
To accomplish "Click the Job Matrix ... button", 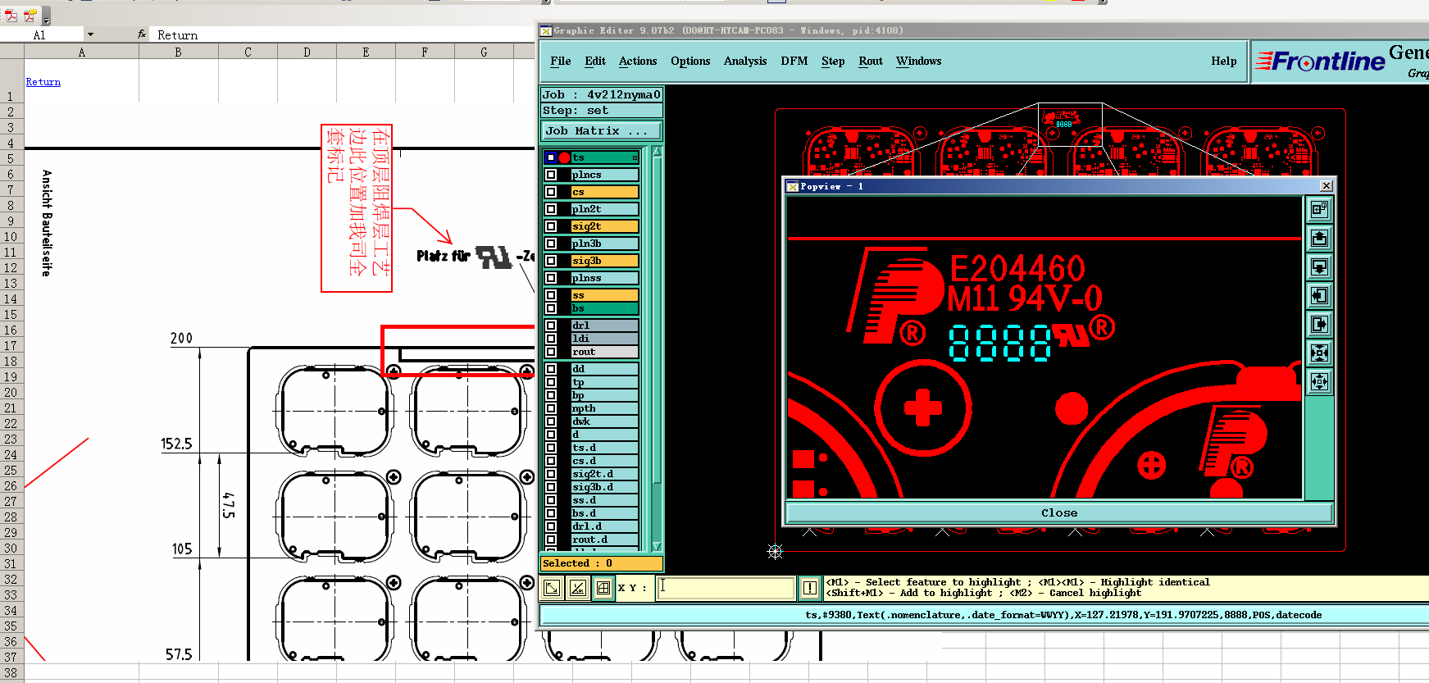I will (x=601, y=131).
